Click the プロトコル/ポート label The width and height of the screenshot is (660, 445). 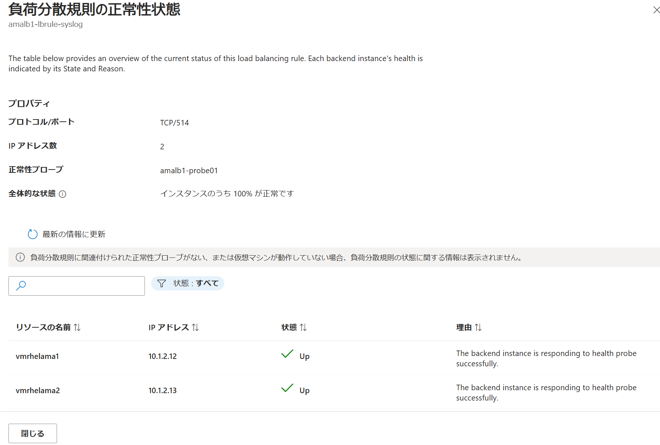42,122
